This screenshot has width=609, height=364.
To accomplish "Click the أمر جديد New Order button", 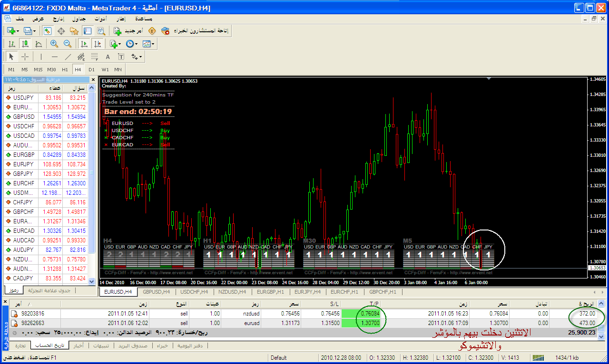I will 128,31.
